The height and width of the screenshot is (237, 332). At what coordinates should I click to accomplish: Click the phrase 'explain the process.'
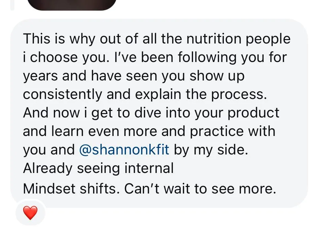(x=201, y=95)
